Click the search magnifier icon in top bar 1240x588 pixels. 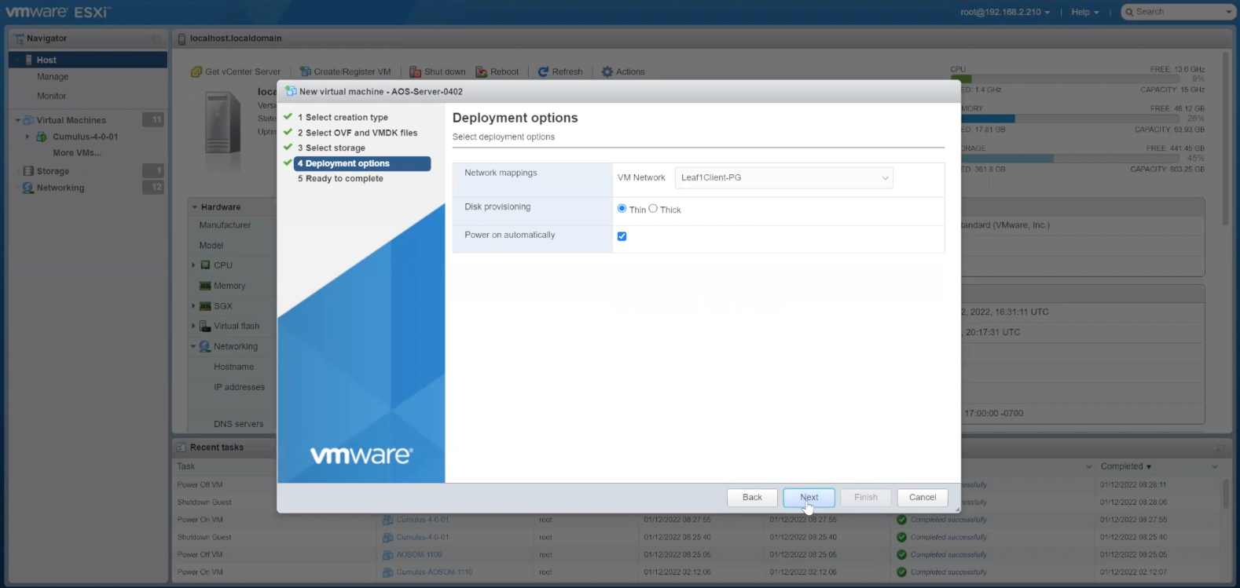pos(1130,12)
